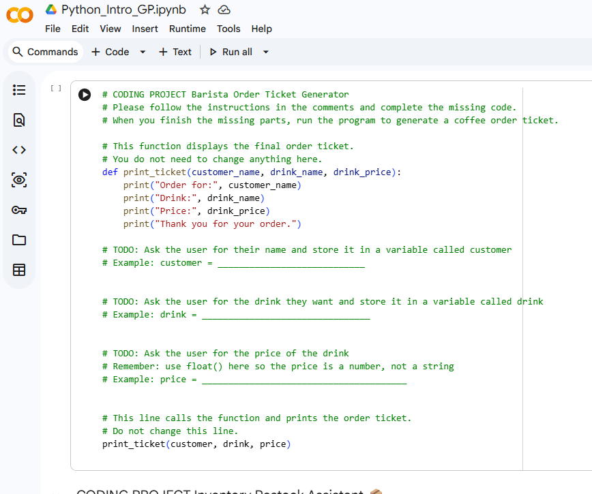Click the "# Example: drink =" comment line
The height and width of the screenshot is (494, 592).
tap(236, 315)
